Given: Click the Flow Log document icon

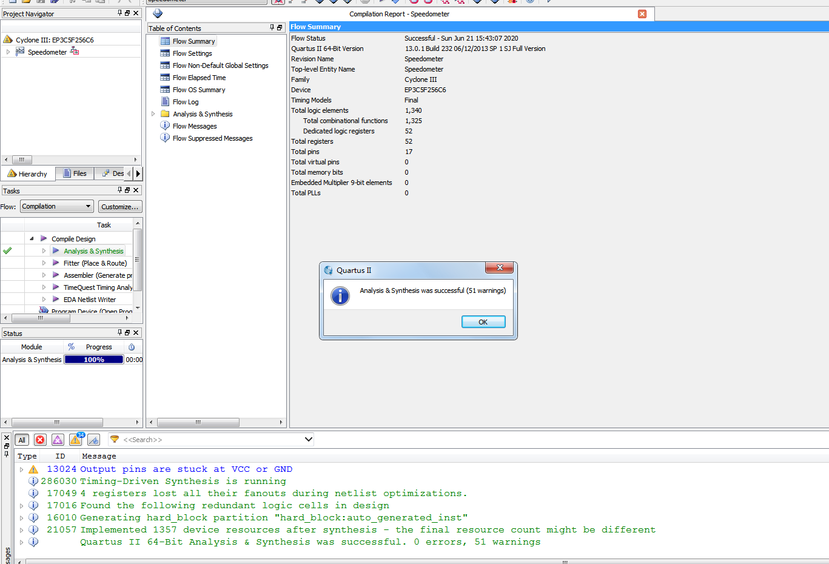Looking at the screenshot, I should pyautogui.click(x=165, y=102).
